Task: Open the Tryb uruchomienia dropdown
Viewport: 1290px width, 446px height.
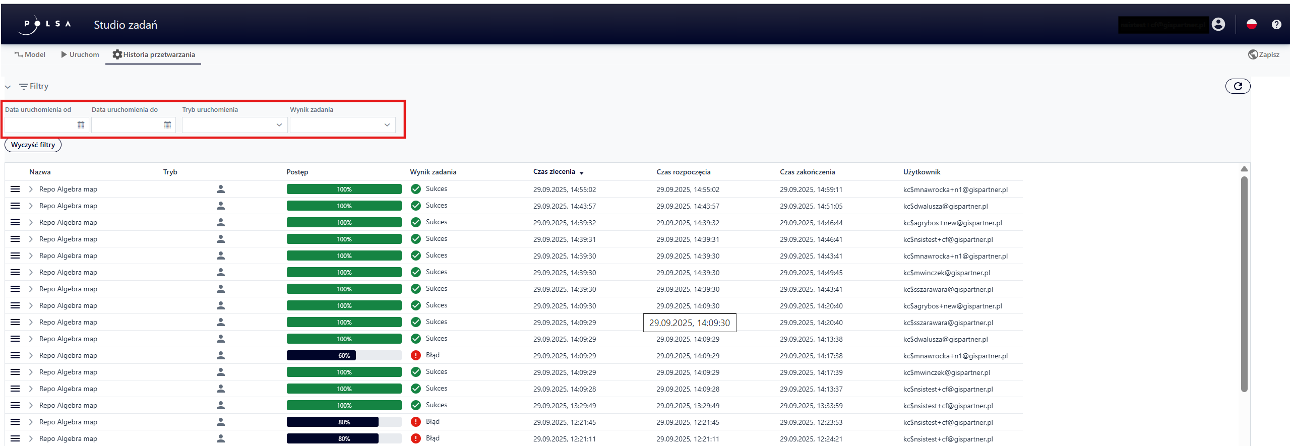Action: pyautogui.click(x=234, y=125)
